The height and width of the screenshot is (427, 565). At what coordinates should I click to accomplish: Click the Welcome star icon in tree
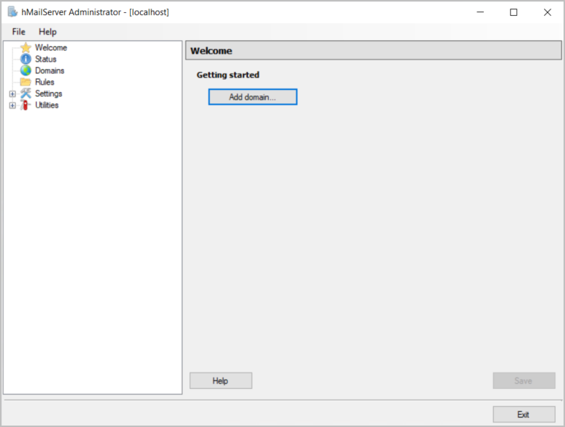click(x=26, y=47)
